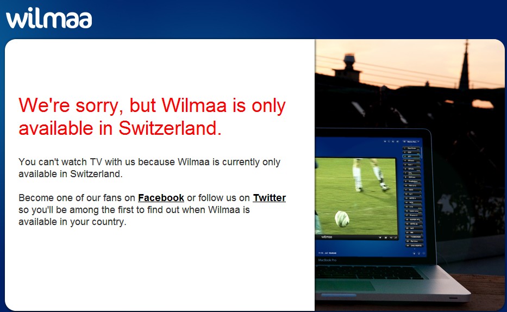Click the red 'only available in Switzerland' heading

pyautogui.click(x=152, y=116)
